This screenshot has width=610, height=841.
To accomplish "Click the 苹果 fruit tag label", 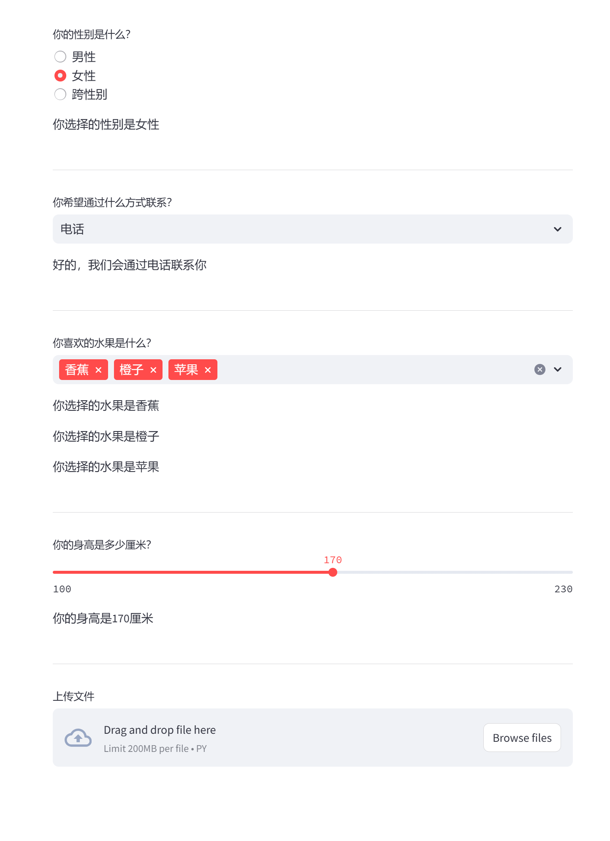I will point(186,370).
